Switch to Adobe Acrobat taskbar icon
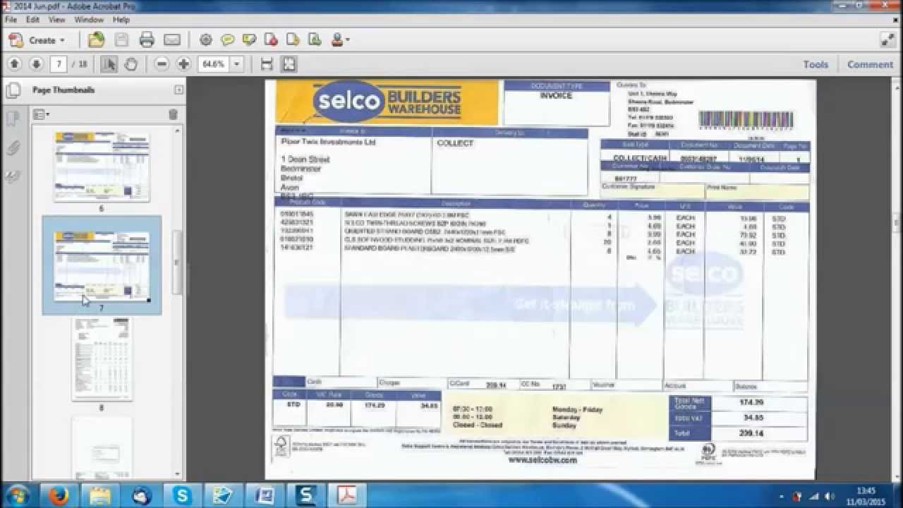903x508 pixels. 346,496
